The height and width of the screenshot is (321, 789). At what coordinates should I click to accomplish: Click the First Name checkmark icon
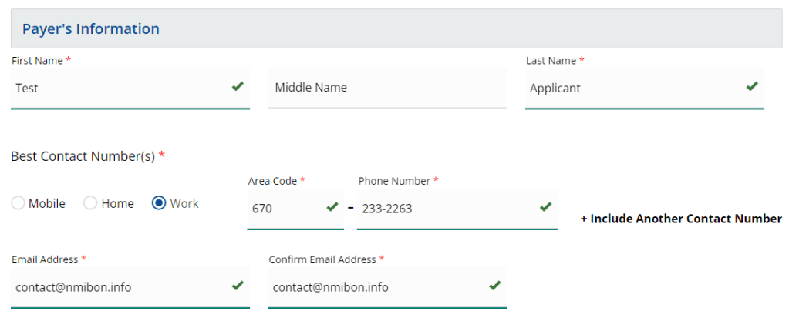pos(238,87)
